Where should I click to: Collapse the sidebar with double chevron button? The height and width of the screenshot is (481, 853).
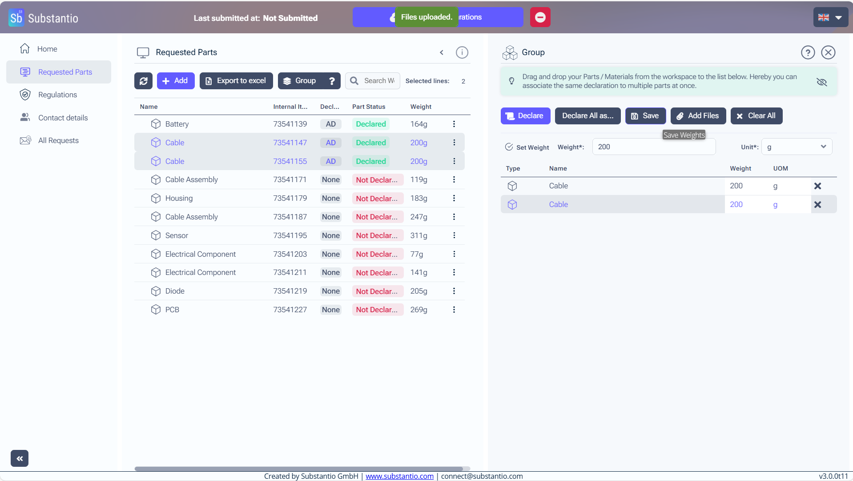pos(20,458)
